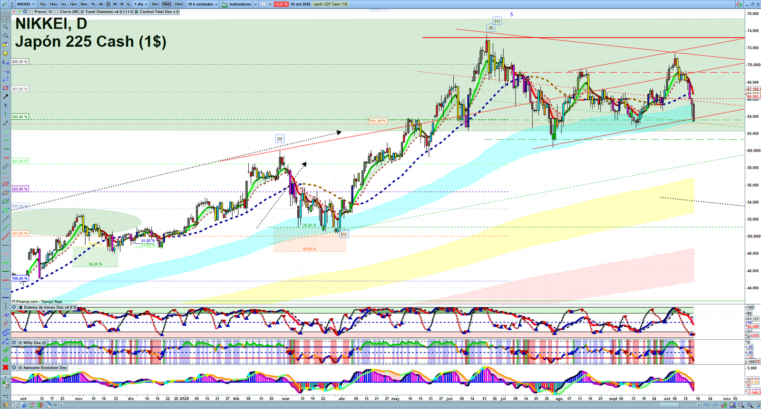Close the Willy Doc indicator panel
The width and height of the screenshot is (761, 409).
14,342
